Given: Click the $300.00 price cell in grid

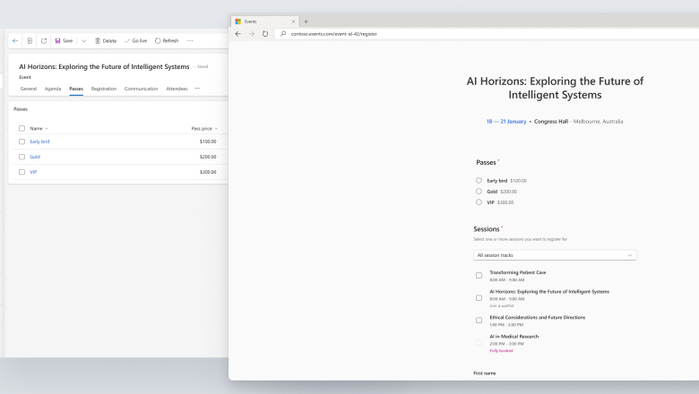Looking at the screenshot, I should pos(208,172).
